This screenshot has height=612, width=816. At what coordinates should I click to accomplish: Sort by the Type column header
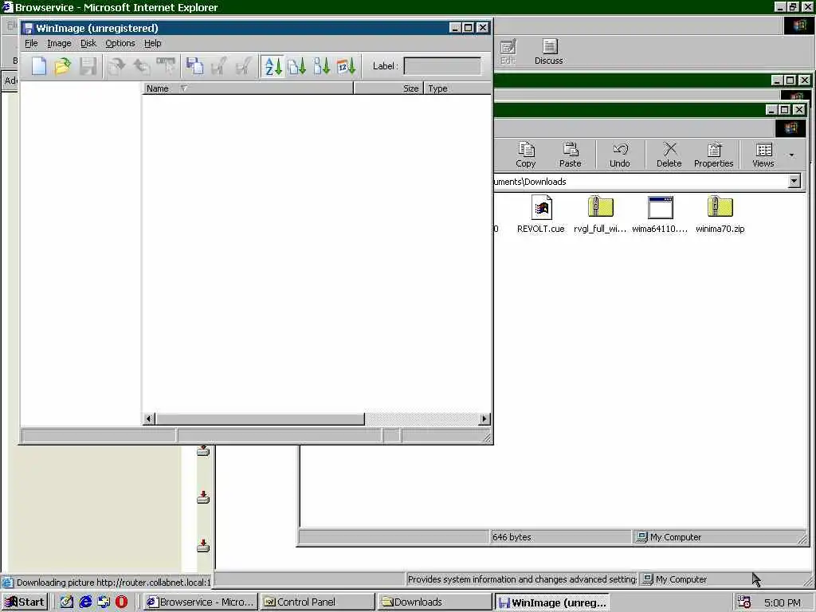tap(457, 88)
